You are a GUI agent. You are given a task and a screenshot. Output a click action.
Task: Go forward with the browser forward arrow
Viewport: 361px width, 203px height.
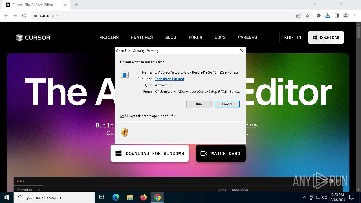[x=15, y=16]
